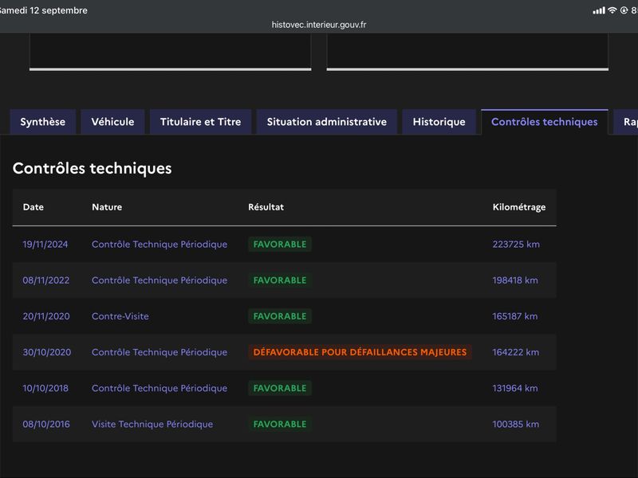
Task: Click the Résultat column header
Action: [x=266, y=207]
